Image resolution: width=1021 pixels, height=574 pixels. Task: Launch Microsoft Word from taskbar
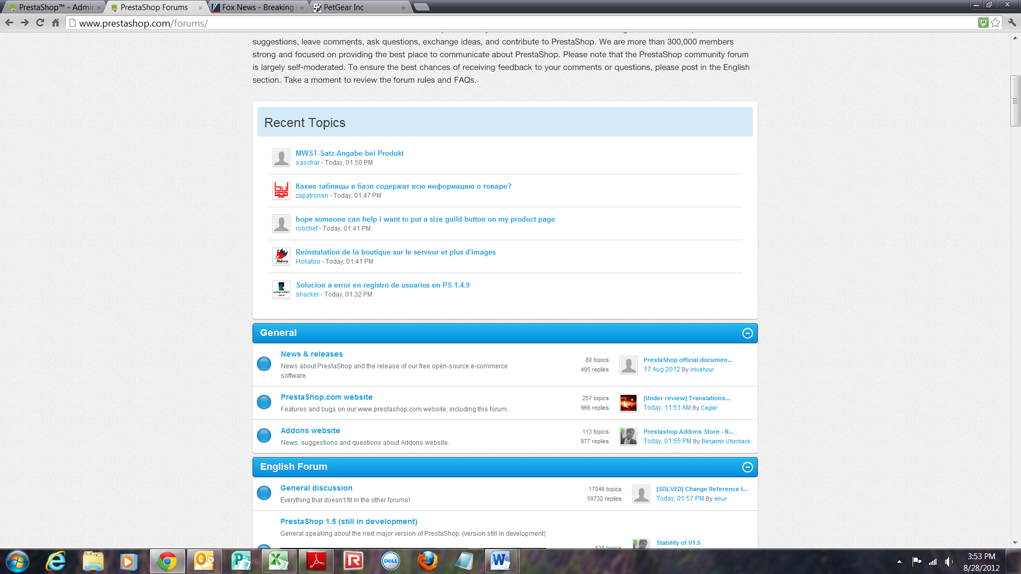click(500, 561)
